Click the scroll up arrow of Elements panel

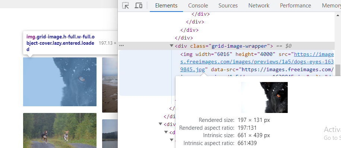click(x=338, y=15)
